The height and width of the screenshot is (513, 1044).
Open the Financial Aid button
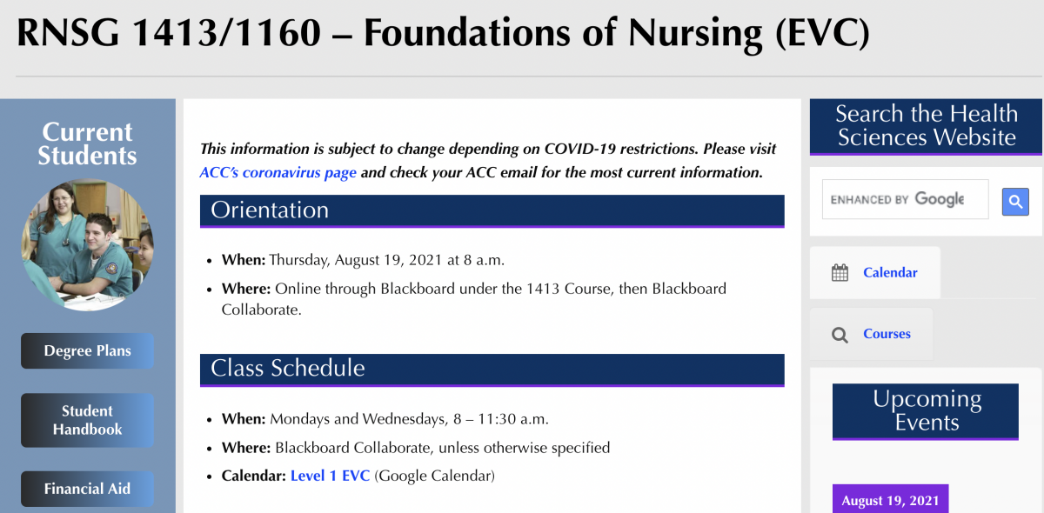(88, 489)
